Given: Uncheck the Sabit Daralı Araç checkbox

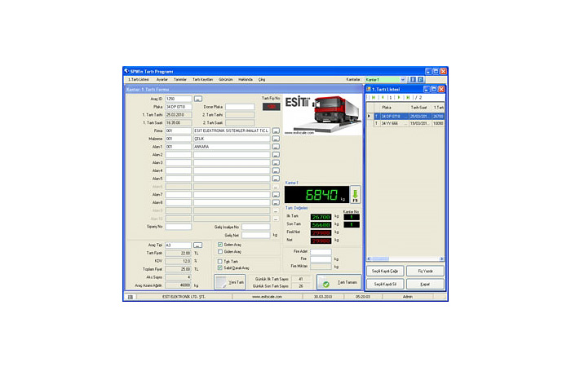Looking at the screenshot, I should click(x=220, y=268).
